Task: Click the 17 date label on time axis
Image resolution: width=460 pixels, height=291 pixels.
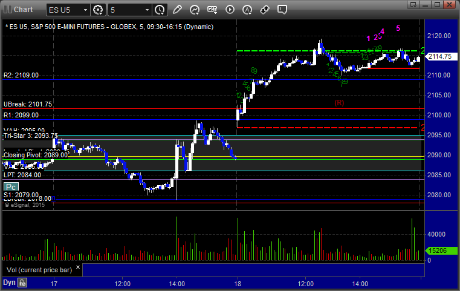Action: (54, 284)
